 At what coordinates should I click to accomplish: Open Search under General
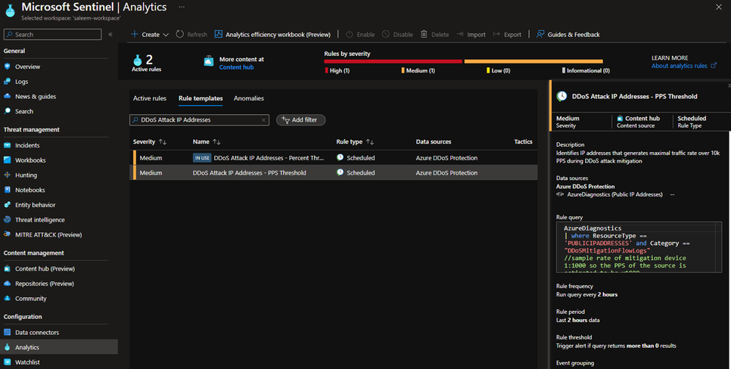(x=23, y=111)
